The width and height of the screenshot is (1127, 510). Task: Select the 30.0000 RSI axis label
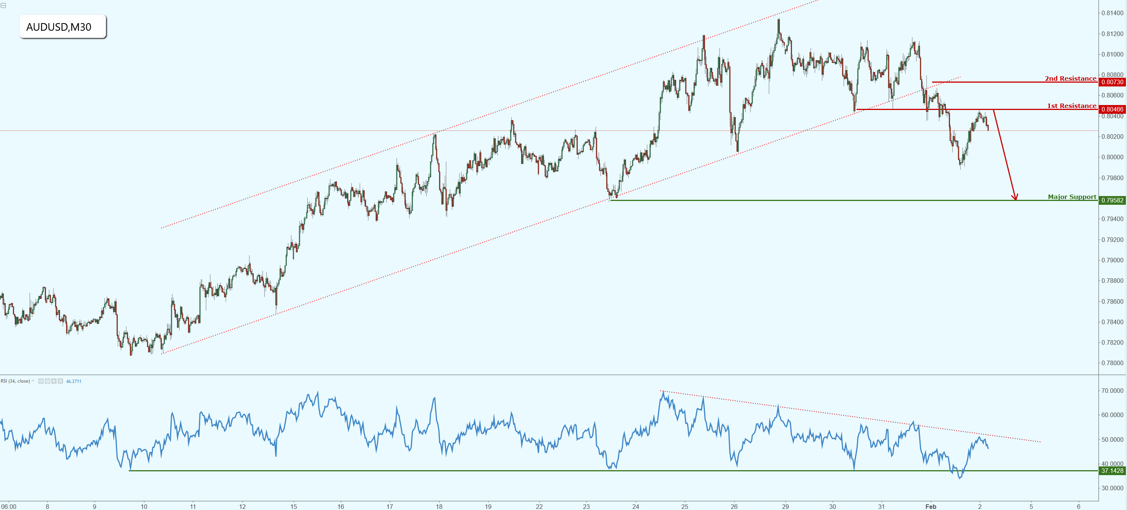tap(1112, 488)
